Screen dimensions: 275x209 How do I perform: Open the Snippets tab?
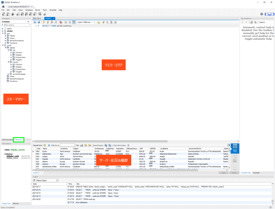pyautogui.click(x=256, y=173)
